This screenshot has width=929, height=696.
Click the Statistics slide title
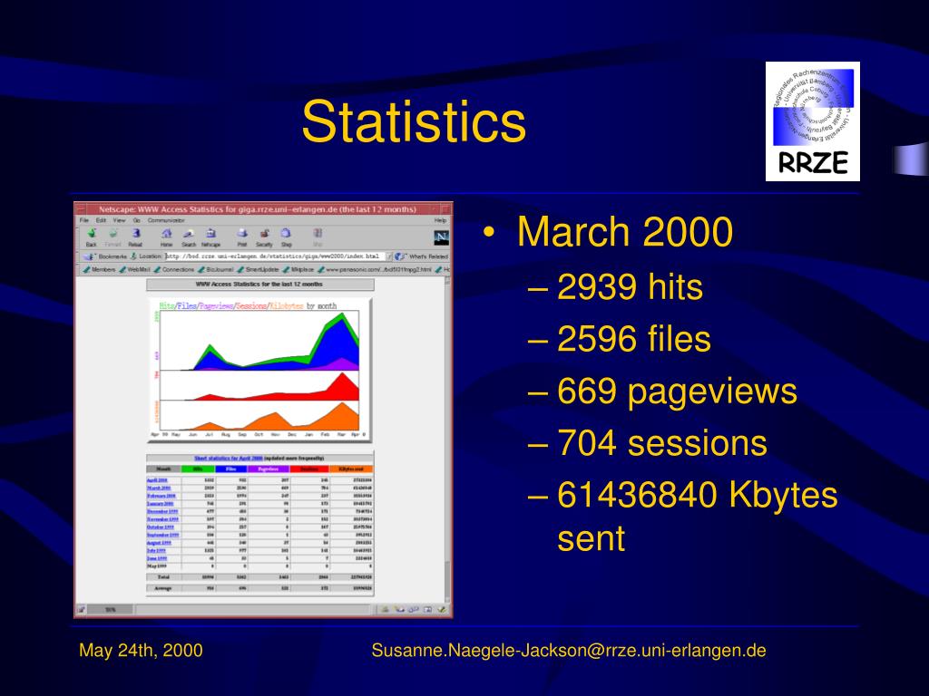pos(414,121)
